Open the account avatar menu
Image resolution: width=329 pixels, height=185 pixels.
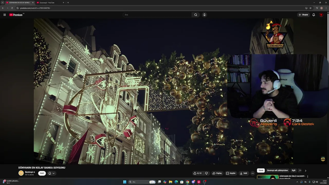[321, 15]
